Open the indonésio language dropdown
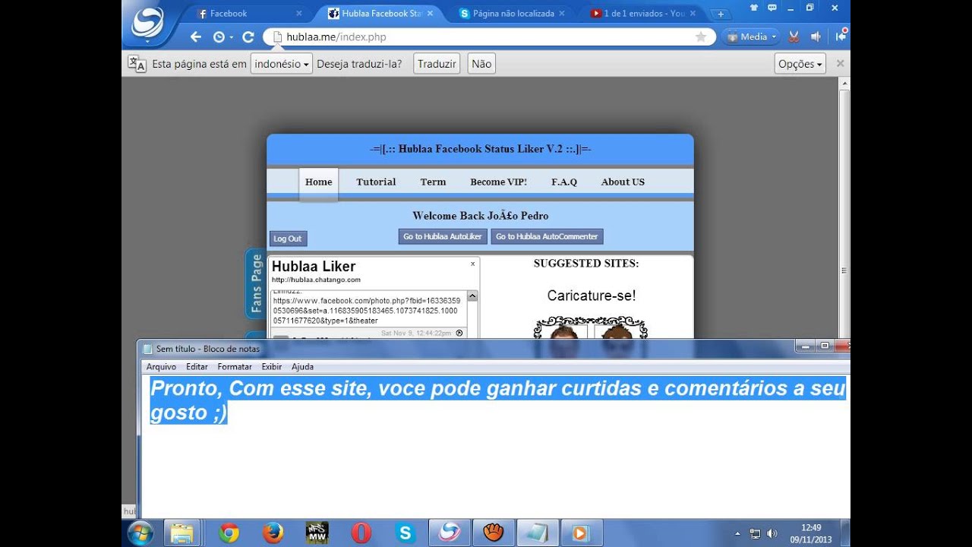Screen dimensions: 972x547 [282, 64]
